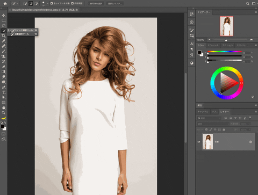
Task: Click the Select and Mask button
Action: [115, 4]
